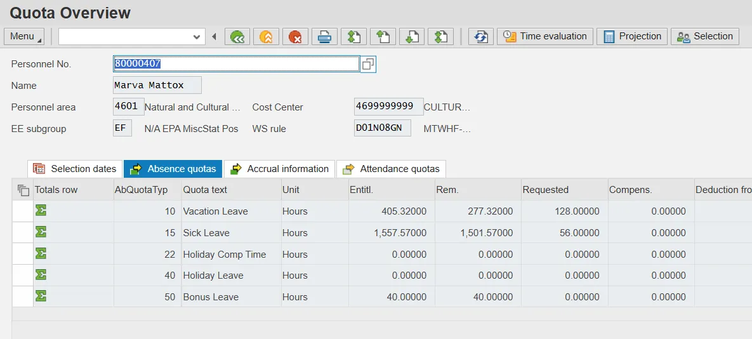The height and width of the screenshot is (339, 752).
Task: Open the Menu dropdown
Action: coord(24,36)
